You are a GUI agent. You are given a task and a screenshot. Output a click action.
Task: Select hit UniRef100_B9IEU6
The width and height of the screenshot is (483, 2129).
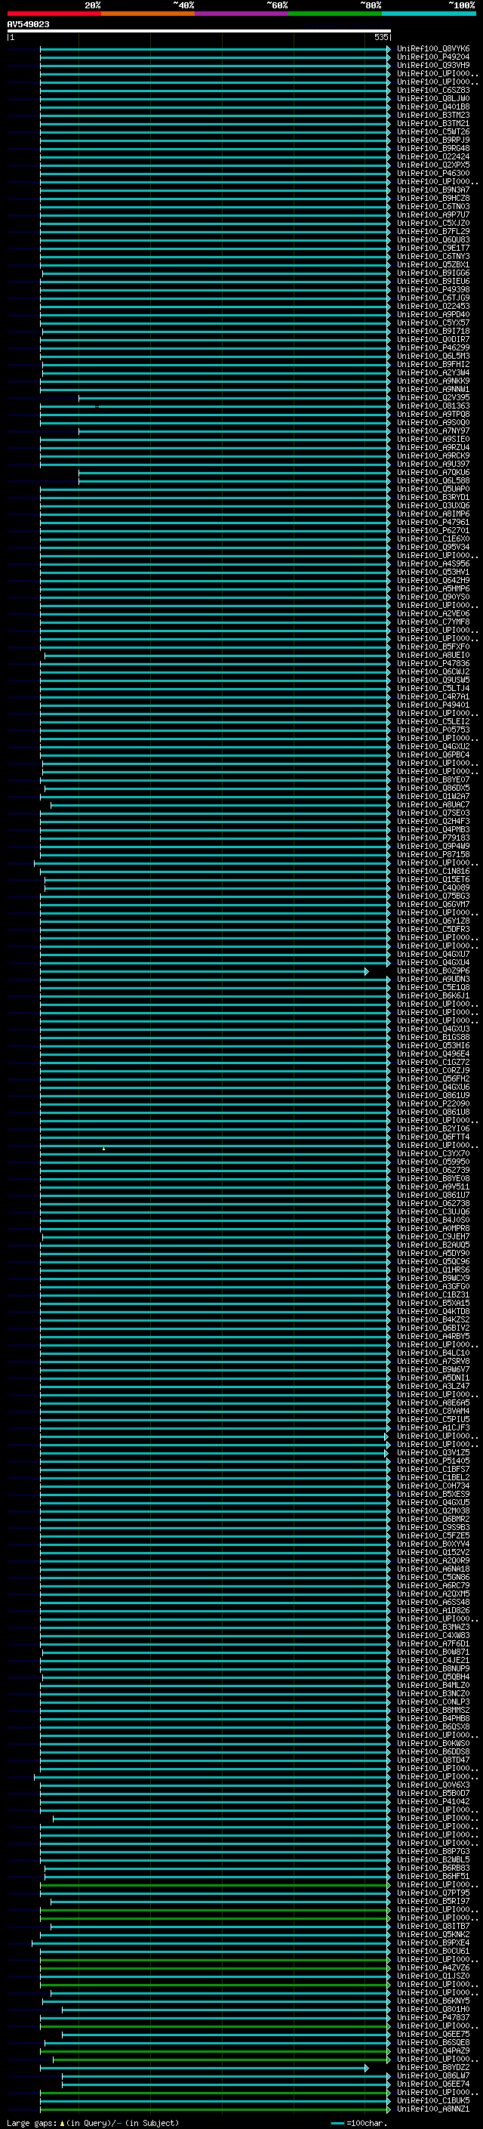(432, 281)
